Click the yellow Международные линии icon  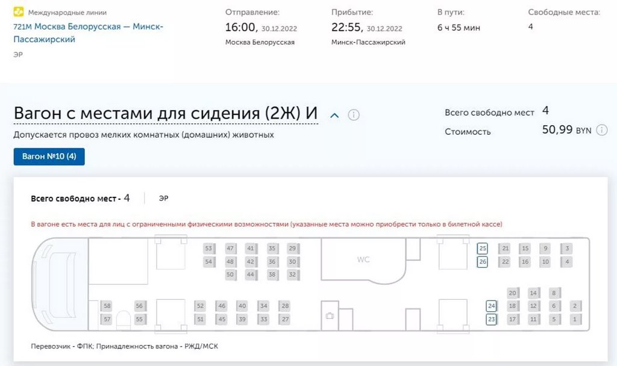pyautogui.click(x=18, y=11)
